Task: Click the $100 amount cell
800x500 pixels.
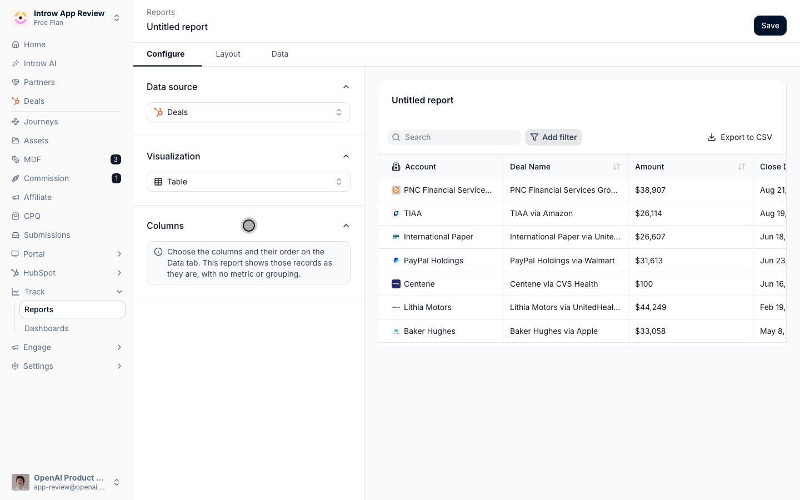Action: pyautogui.click(x=691, y=284)
